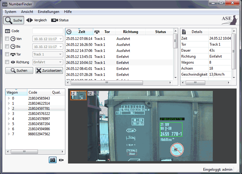Open the Einstellungen menu
The height and width of the screenshot is (174, 242).
pyautogui.click(x=48, y=12)
